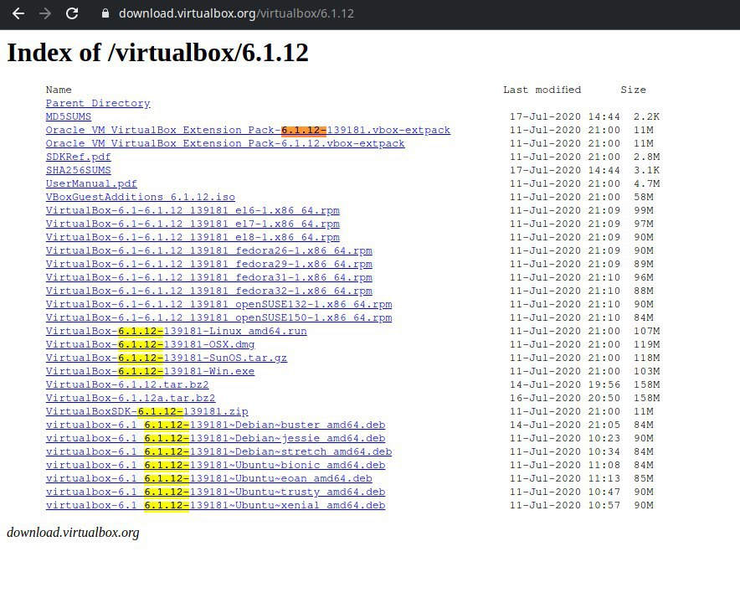This screenshot has height=598, width=740.
Task: Click the Name column header
Action: click(59, 90)
